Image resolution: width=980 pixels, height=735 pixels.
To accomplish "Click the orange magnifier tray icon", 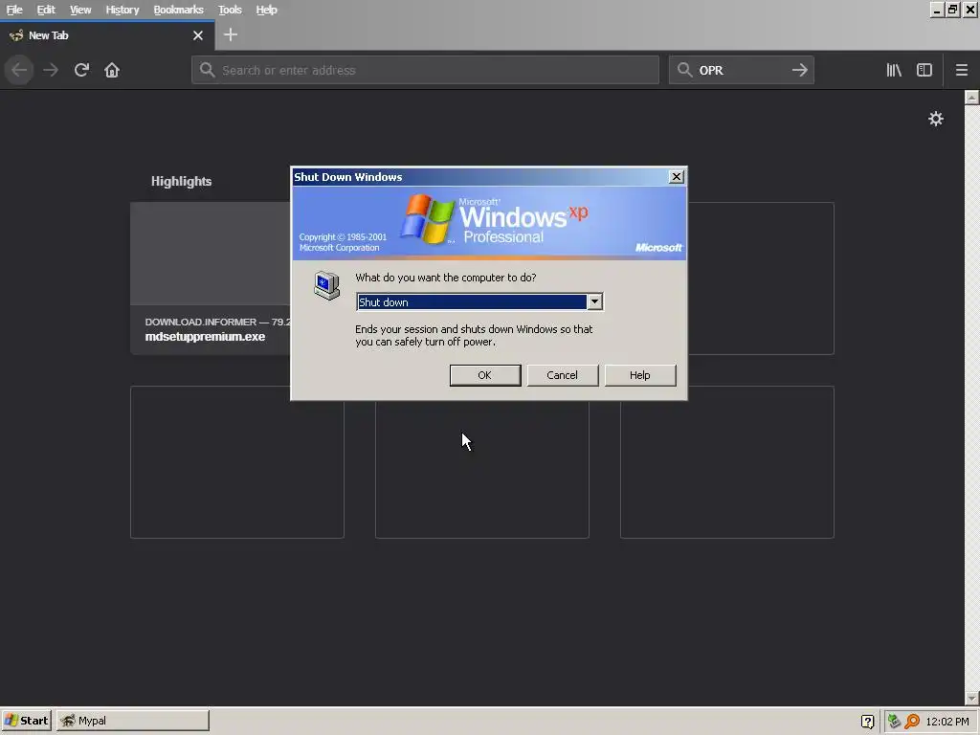I will click(912, 722).
